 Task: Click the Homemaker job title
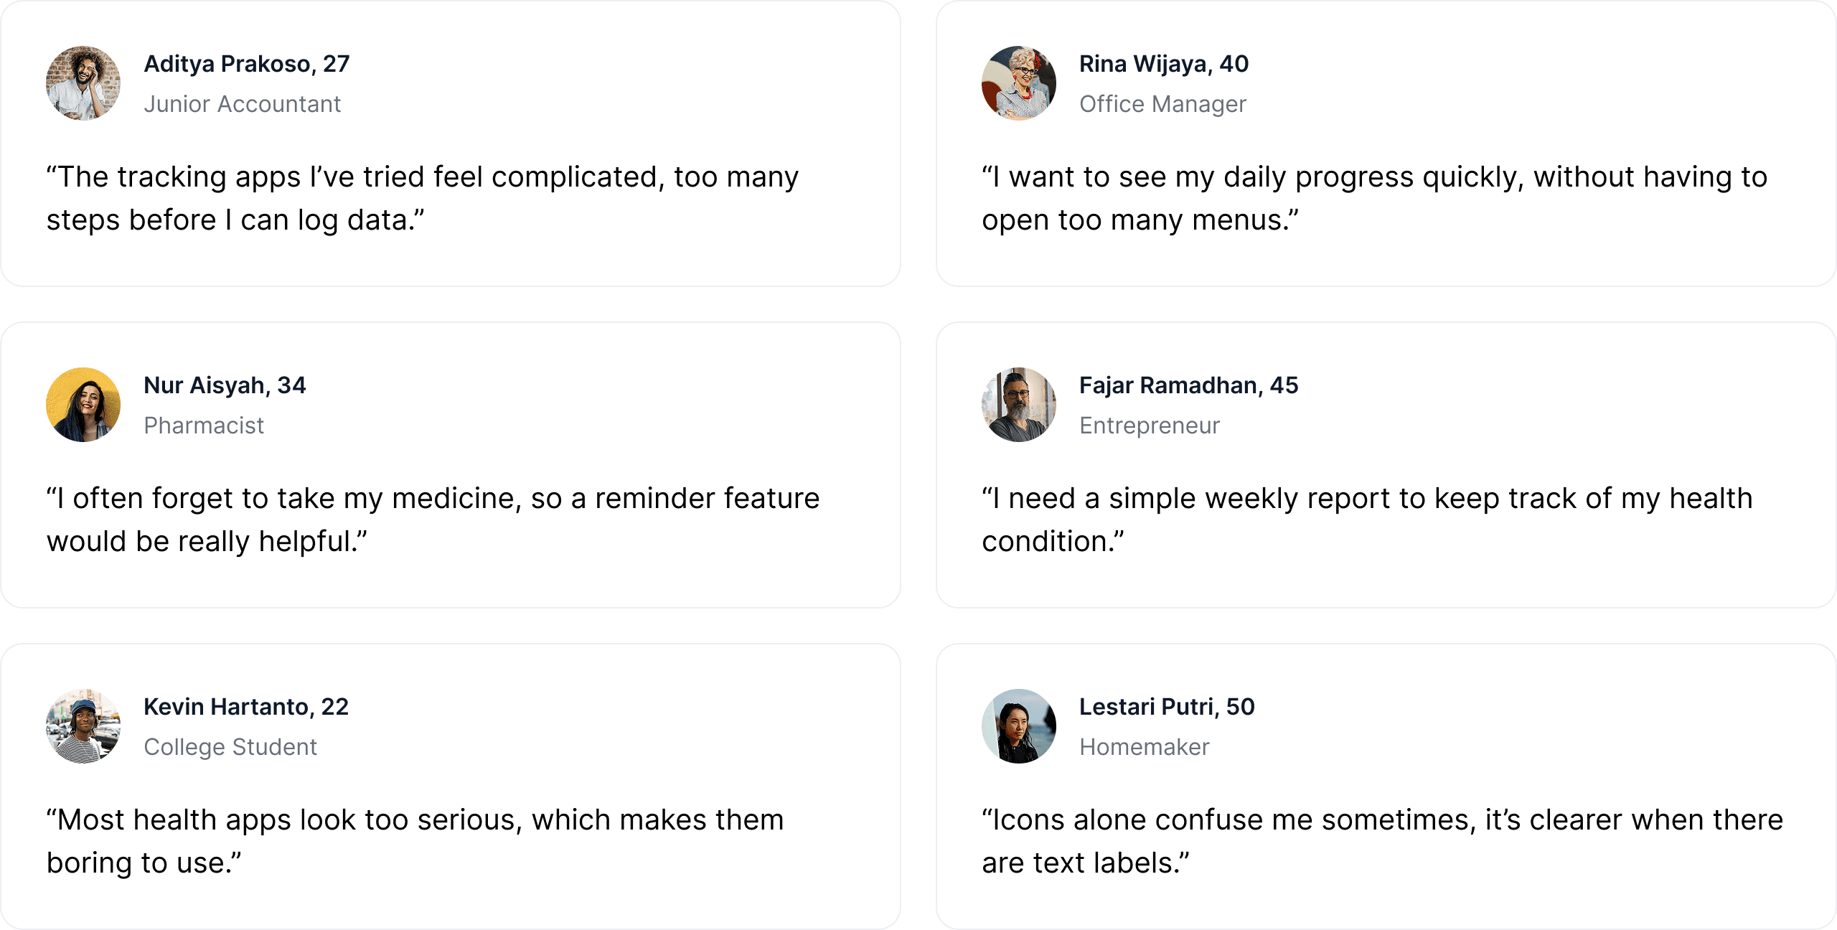1145,747
